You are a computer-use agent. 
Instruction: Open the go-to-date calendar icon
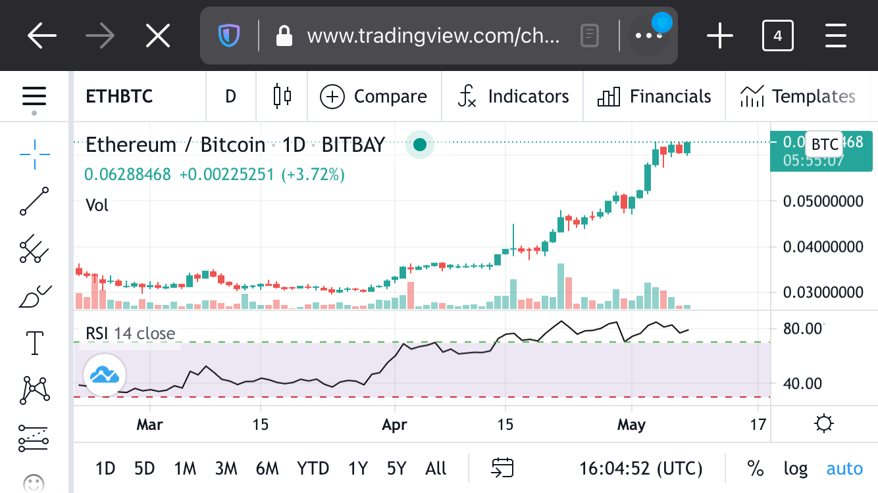coord(503,469)
